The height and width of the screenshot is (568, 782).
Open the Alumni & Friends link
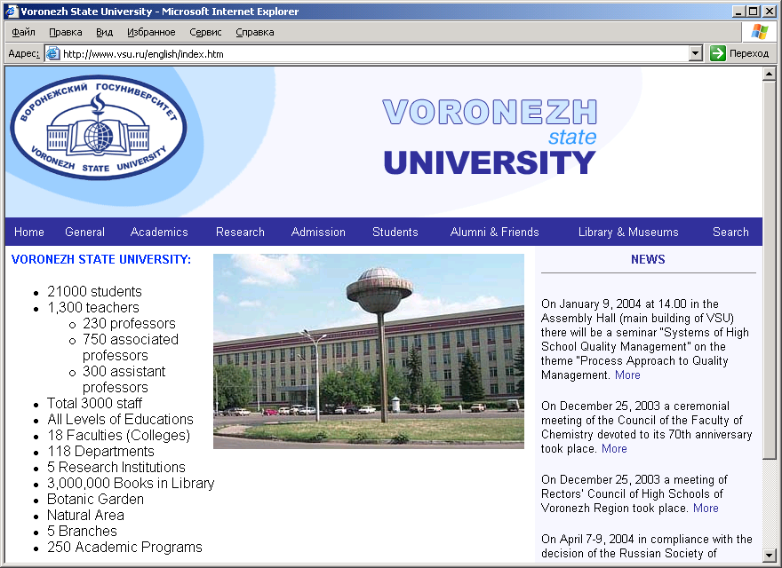tap(495, 233)
